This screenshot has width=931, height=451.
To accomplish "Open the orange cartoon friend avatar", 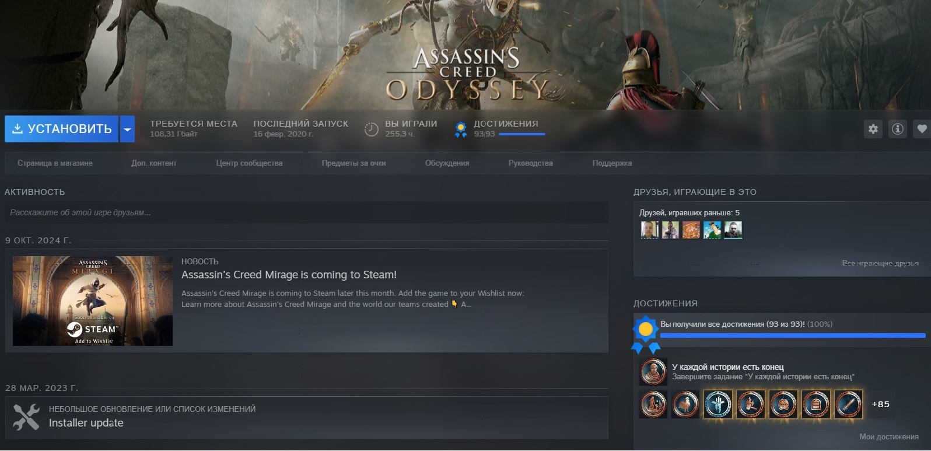I will 691,230.
